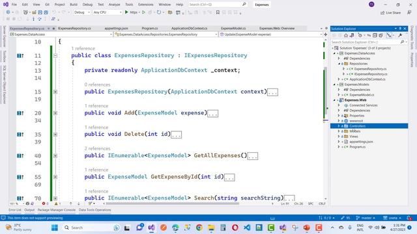Click Show All Files icon in Solution Explorer
417x234 pixels.
coord(381,35)
